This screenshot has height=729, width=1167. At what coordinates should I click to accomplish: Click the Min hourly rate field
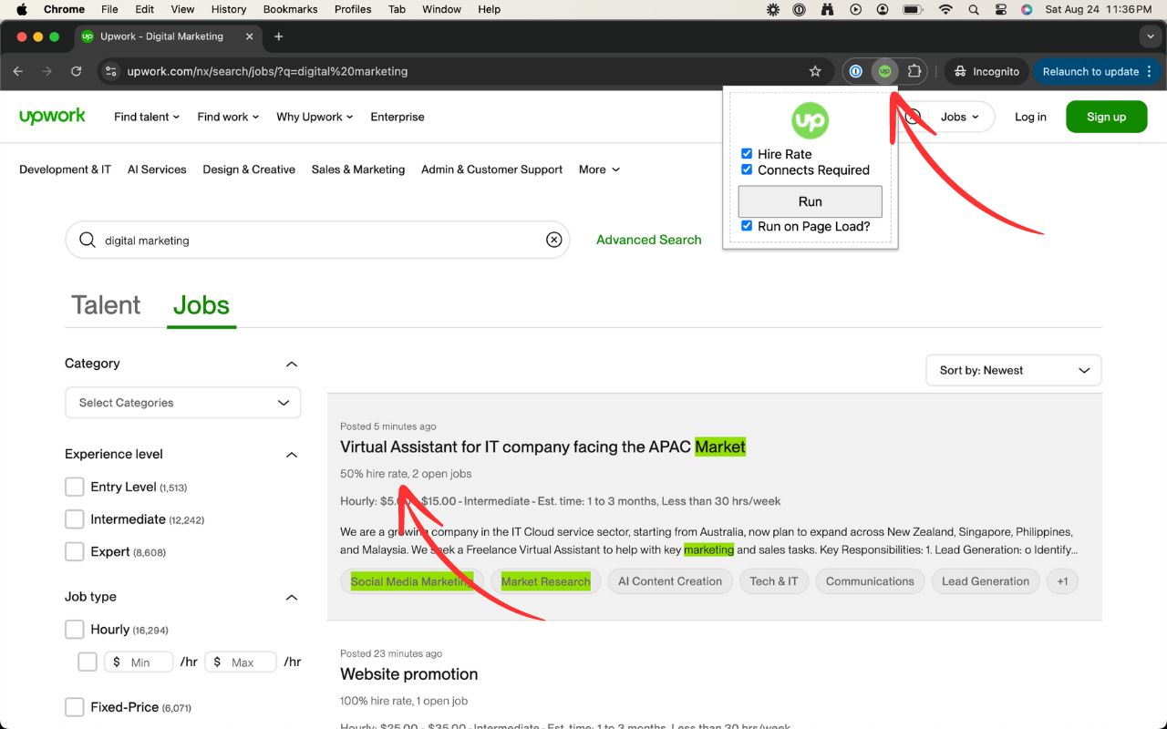[x=139, y=662]
